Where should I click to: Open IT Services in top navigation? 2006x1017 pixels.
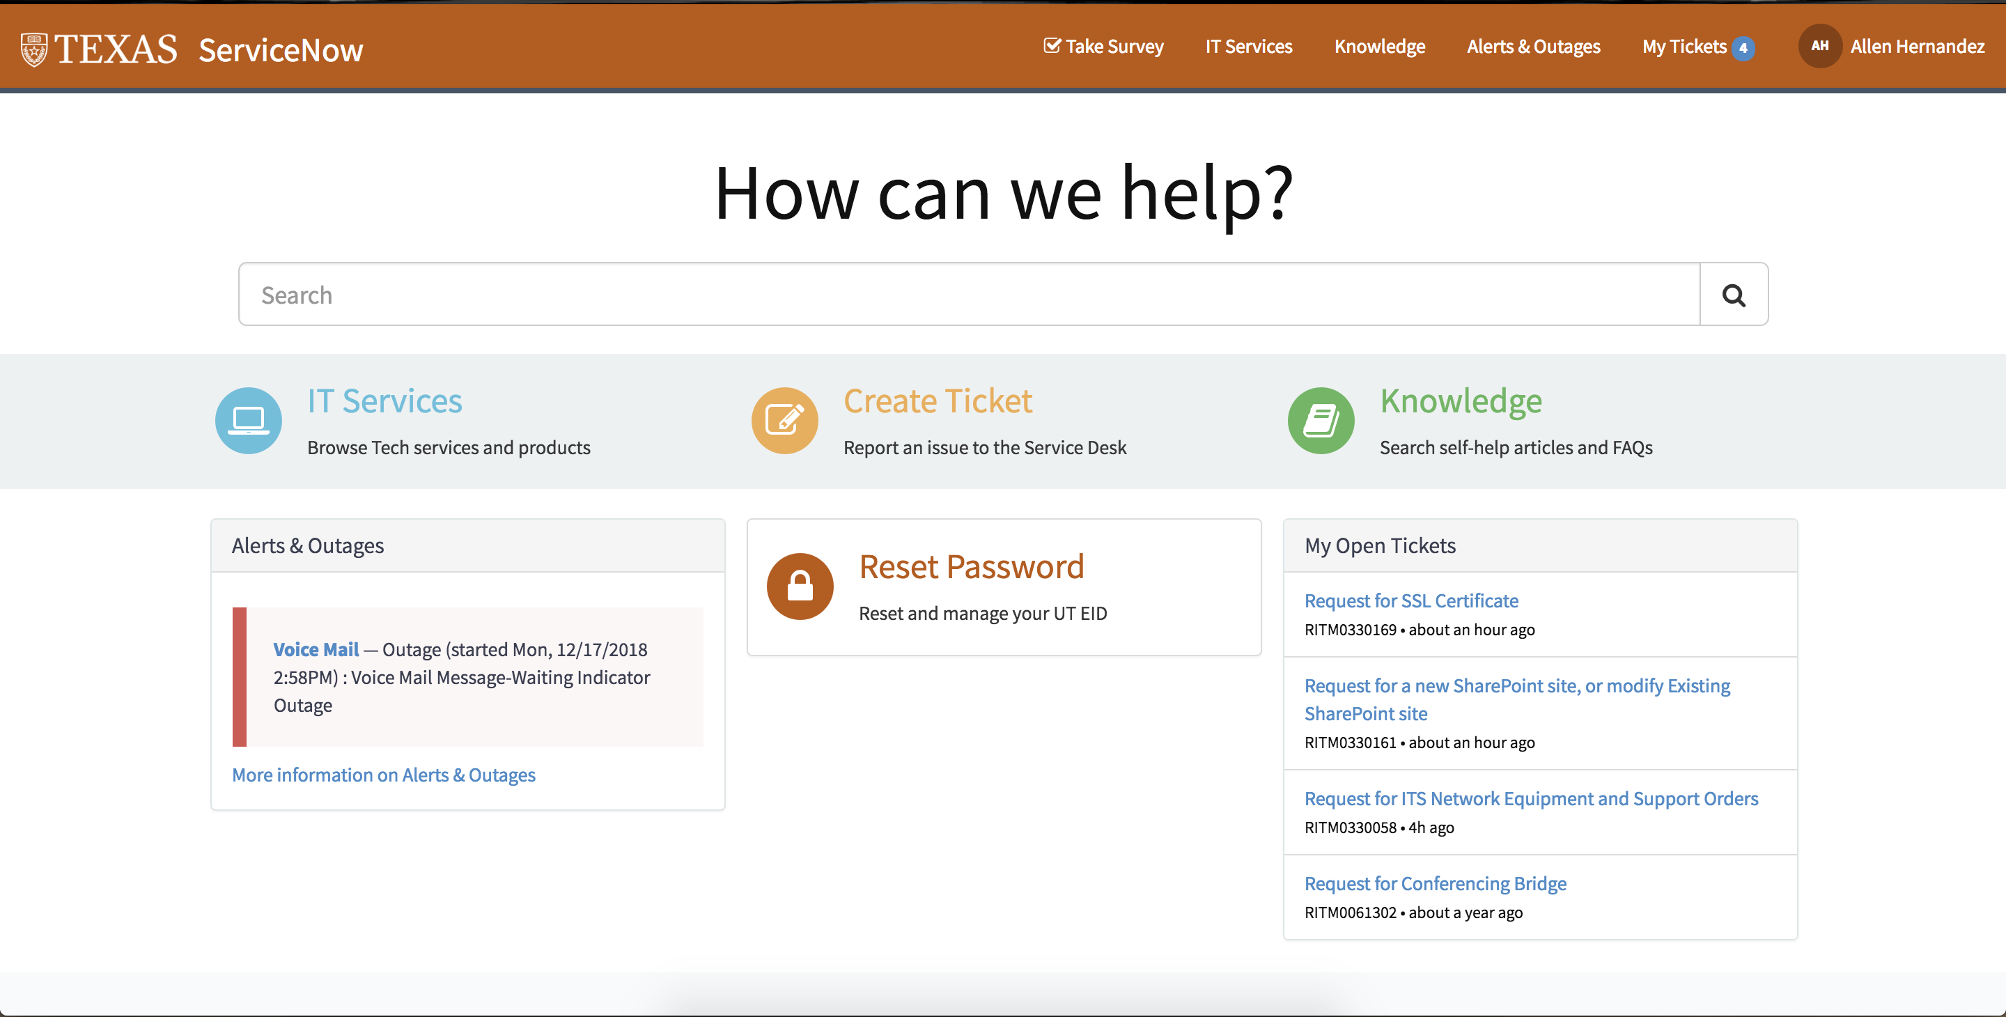click(x=1248, y=47)
